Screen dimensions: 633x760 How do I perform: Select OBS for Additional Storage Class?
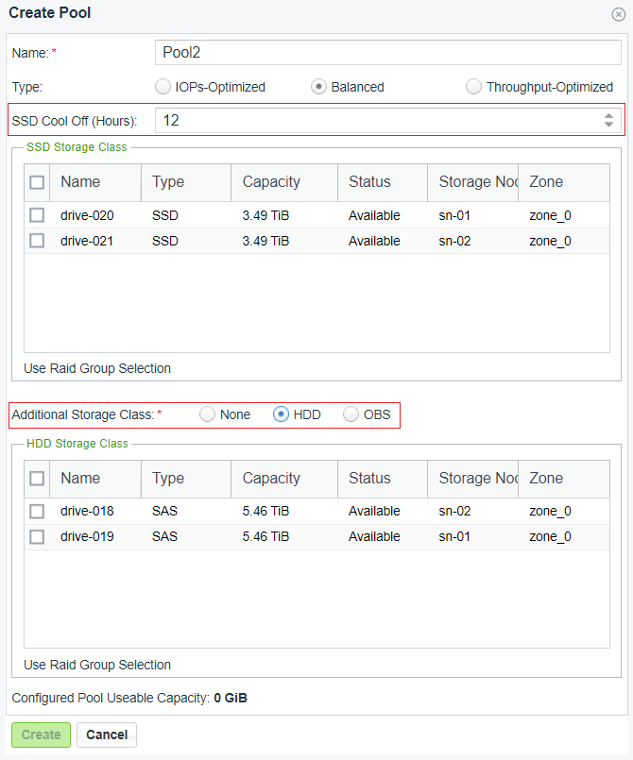point(351,414)
